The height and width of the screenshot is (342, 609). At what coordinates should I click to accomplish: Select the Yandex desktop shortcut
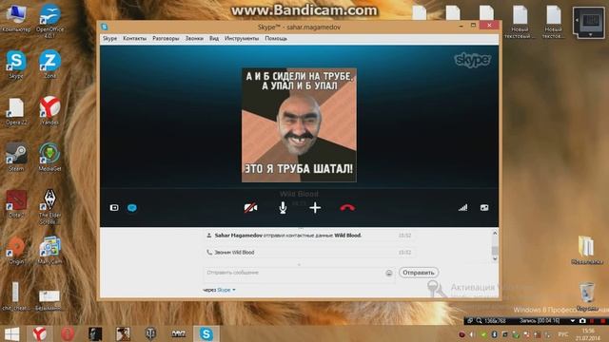pos(50,110)
